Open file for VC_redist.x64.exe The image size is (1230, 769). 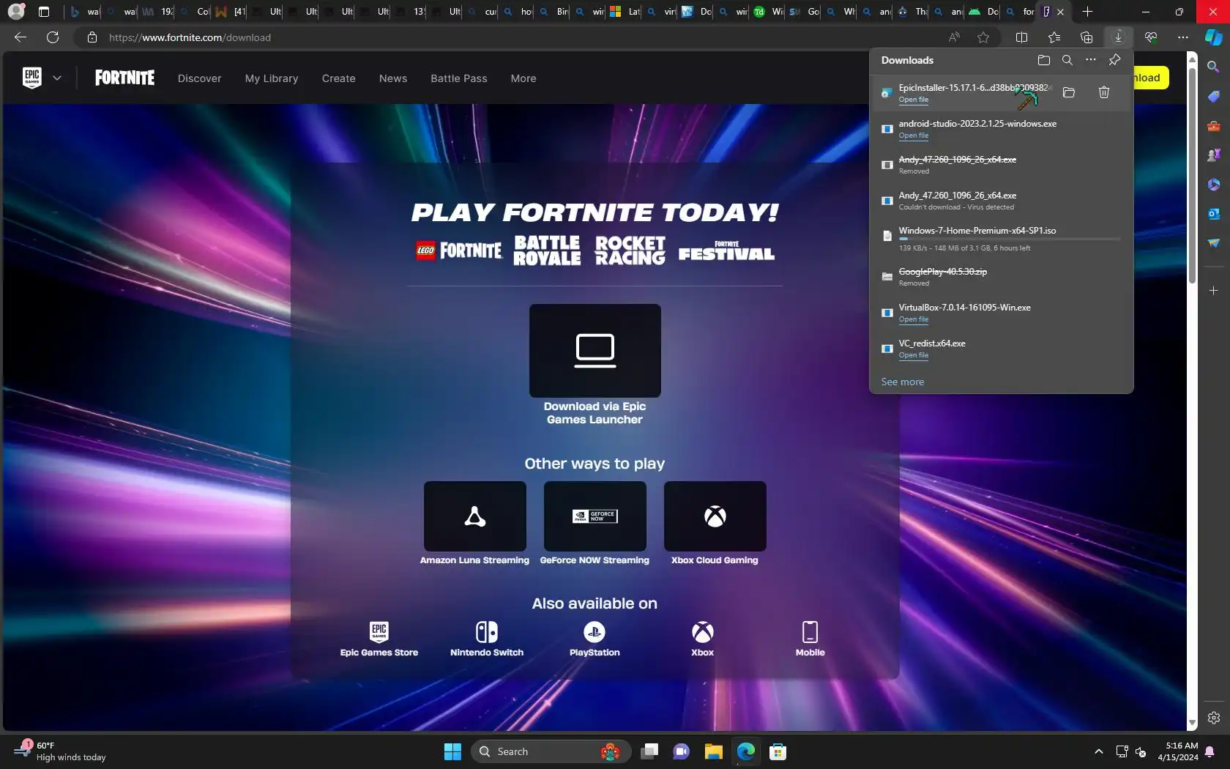pyautogui.click(x=914, y=355)
